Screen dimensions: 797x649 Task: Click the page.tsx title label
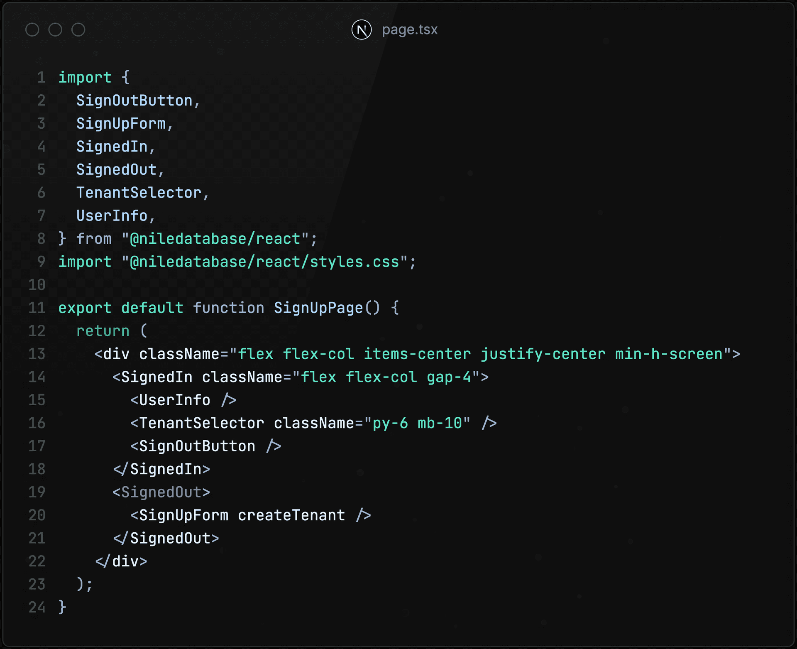point(409,29)
